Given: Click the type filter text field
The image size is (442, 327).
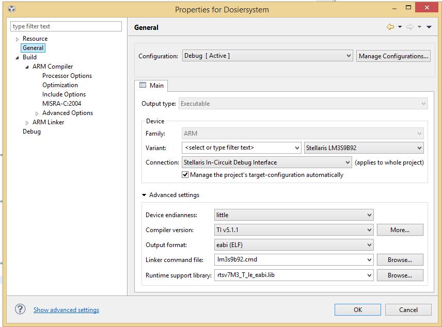Looking at the screenshot, I should tap(67, 26).
